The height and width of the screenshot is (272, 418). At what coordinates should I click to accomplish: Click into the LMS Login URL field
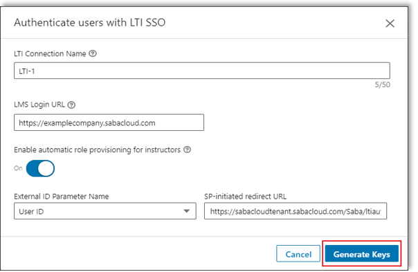coord(109,123)
